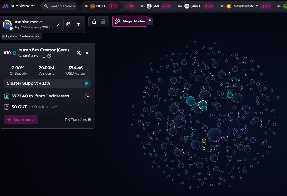This screenshot has height=196, width=287.
Task: Copy the CZKxaf...PnVt address
Action: (44, 56)
